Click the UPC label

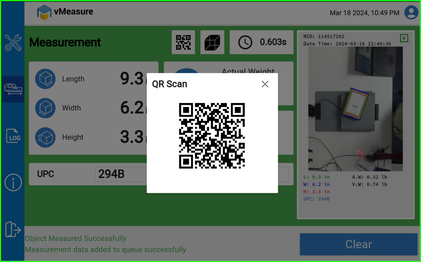coord(46,174)
